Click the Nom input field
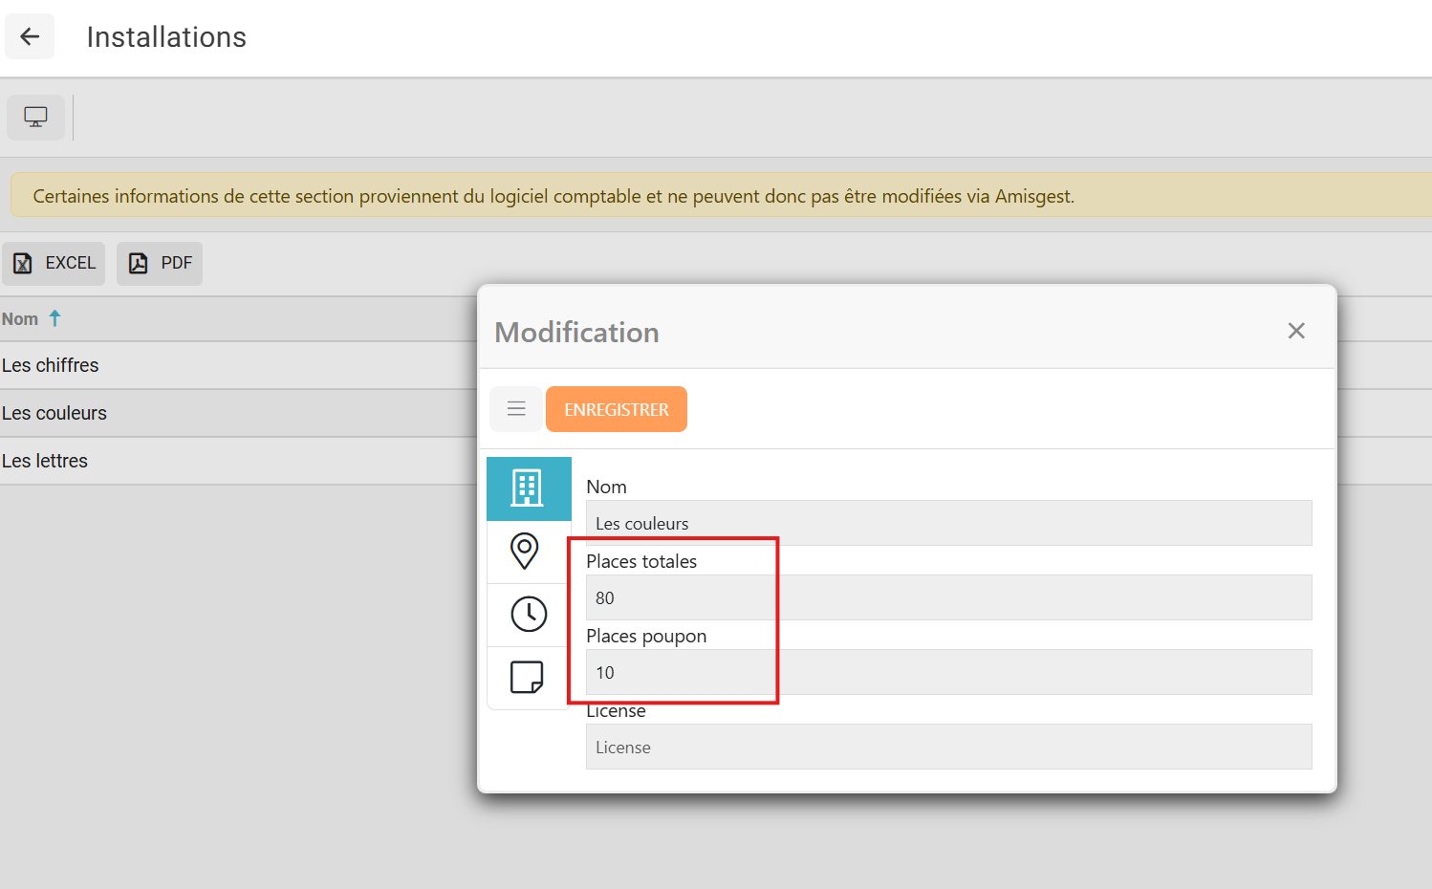Screen dimensions: 1432x889 click(x=948, y=524)
